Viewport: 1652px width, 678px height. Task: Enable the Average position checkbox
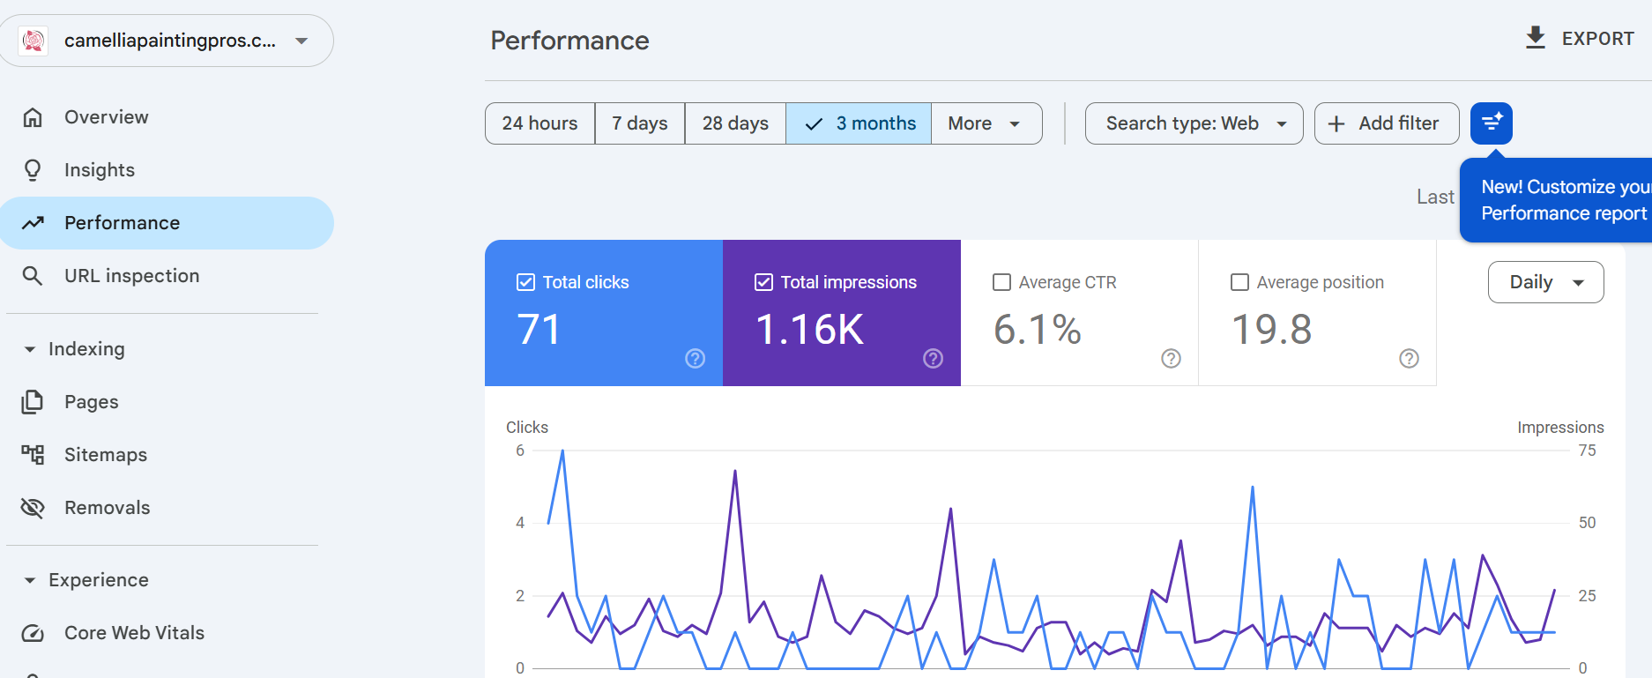point(1239,282)
